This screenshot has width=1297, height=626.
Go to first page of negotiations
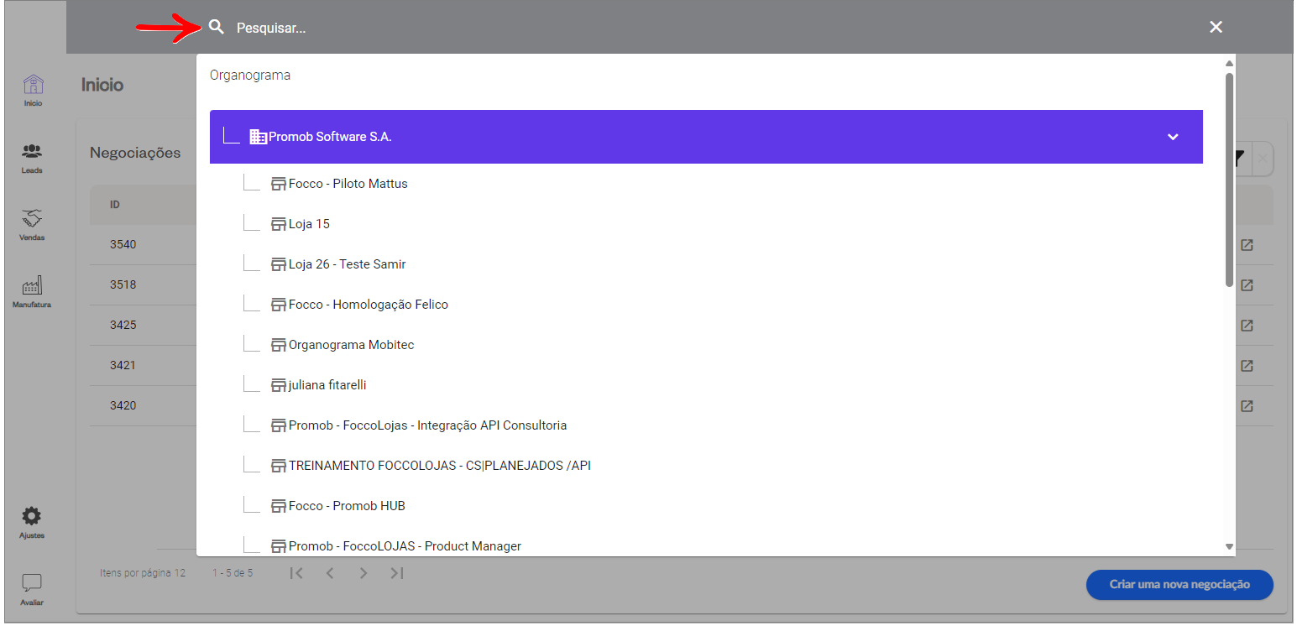pyautogui.click(x=296, y=573)
